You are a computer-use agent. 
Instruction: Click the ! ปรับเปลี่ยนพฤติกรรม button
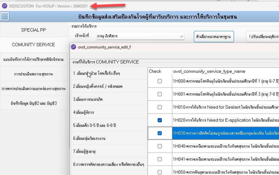[x=263, y=36]
